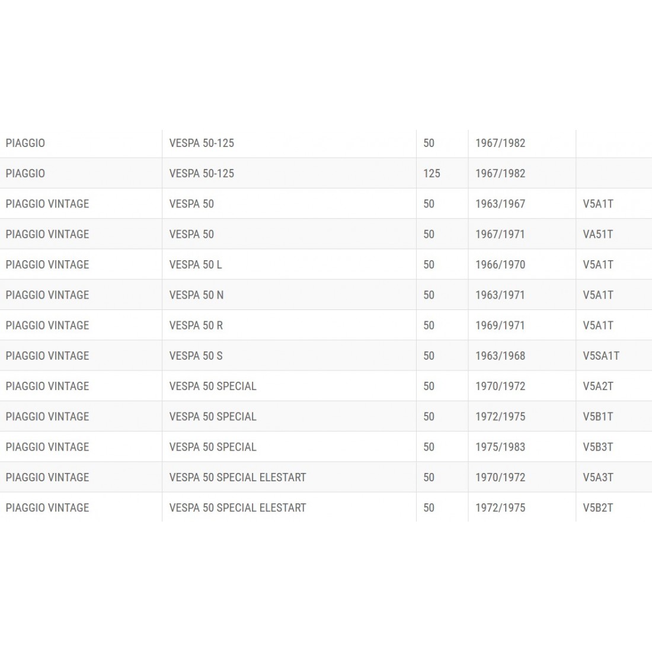Select VESPA 50 SPECIAL in the V5A2T row
Viewport: 652px width, 652px height.
click(x=213, y=386)
